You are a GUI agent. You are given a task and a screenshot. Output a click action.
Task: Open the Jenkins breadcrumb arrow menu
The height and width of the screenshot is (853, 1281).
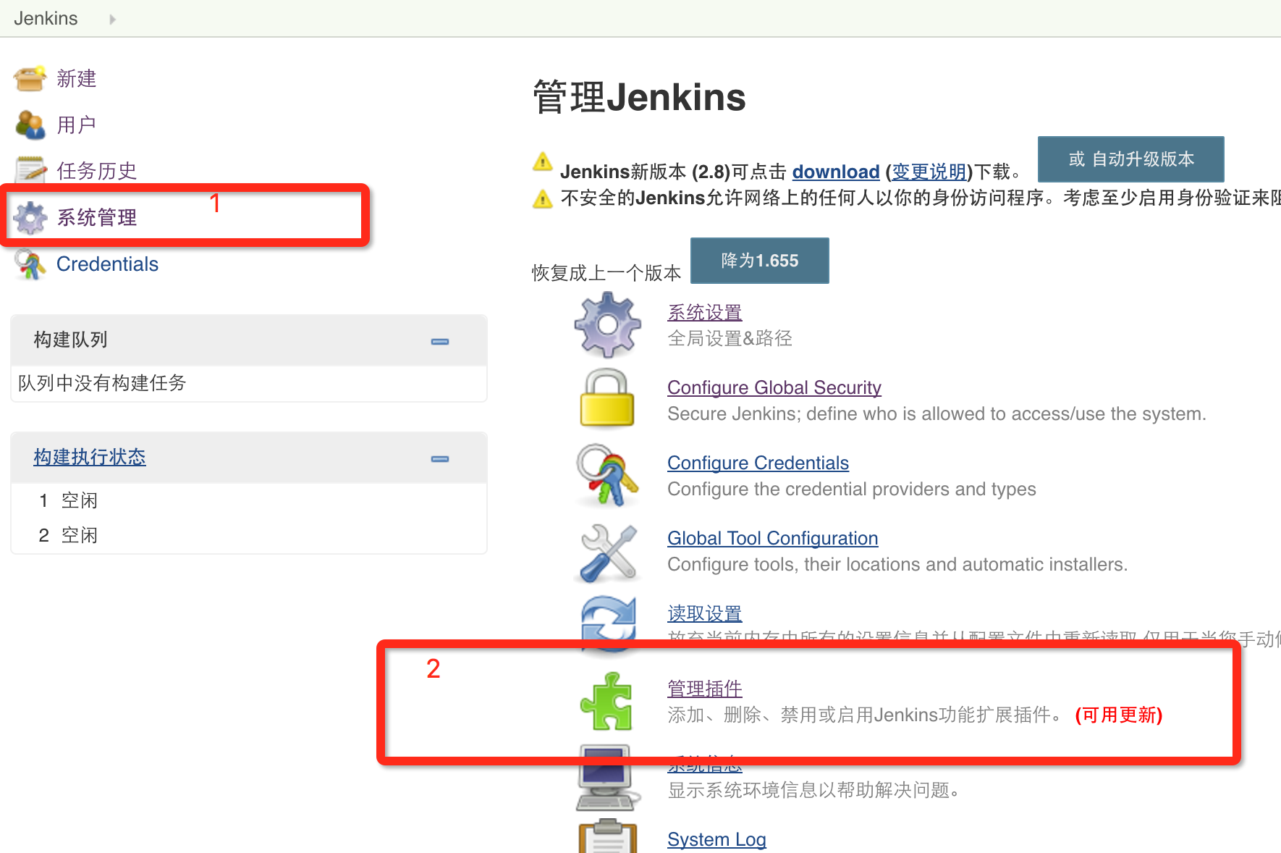point(112,20)
